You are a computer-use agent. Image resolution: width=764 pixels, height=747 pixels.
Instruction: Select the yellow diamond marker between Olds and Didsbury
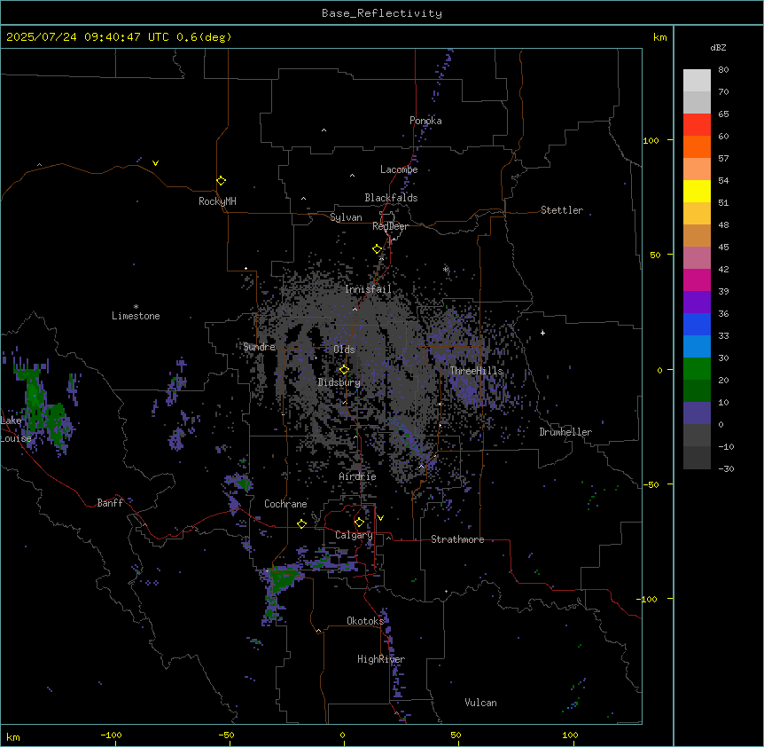[x=344, y=369]
